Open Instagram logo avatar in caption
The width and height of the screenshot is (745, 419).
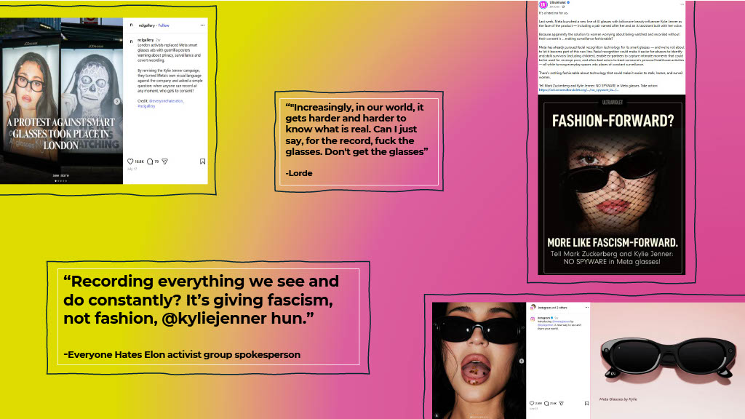point(533,319)
